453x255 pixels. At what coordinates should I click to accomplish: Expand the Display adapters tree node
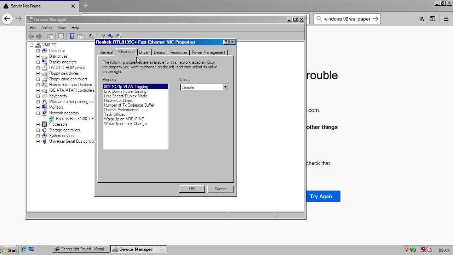coord(38,62)
